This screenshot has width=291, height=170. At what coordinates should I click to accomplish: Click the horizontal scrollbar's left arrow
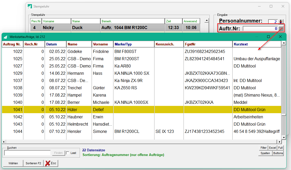[4, 142]
